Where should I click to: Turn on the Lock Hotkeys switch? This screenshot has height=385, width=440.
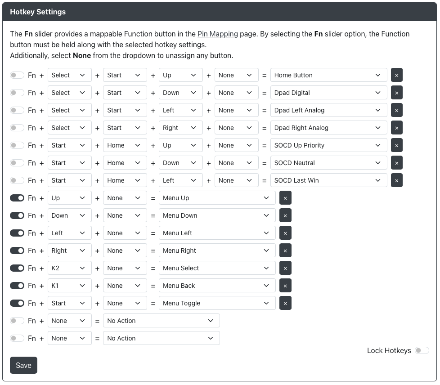tap(422, 350)
